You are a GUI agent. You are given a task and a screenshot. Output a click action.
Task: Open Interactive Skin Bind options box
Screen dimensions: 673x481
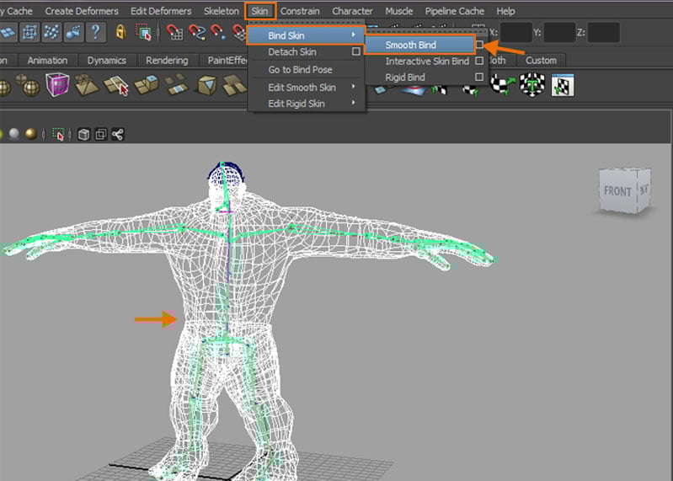coord(479,61)
